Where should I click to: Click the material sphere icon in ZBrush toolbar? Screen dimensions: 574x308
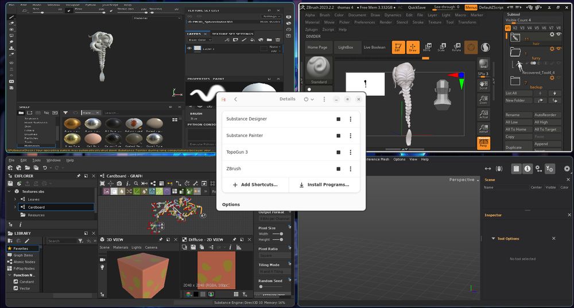point(486,47)
